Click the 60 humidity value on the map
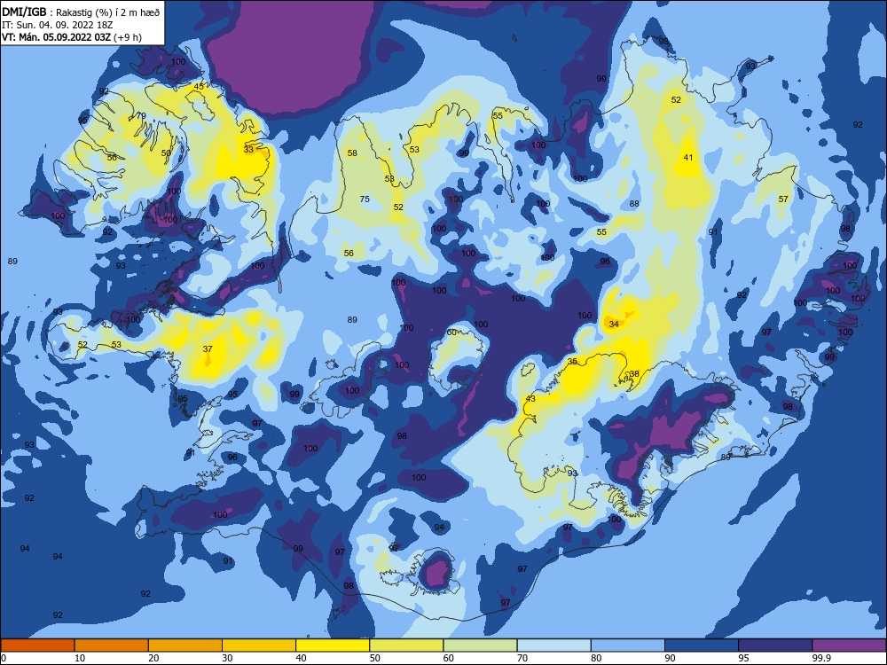The width and height of the screenshot is (887, 665). (451, 332)
